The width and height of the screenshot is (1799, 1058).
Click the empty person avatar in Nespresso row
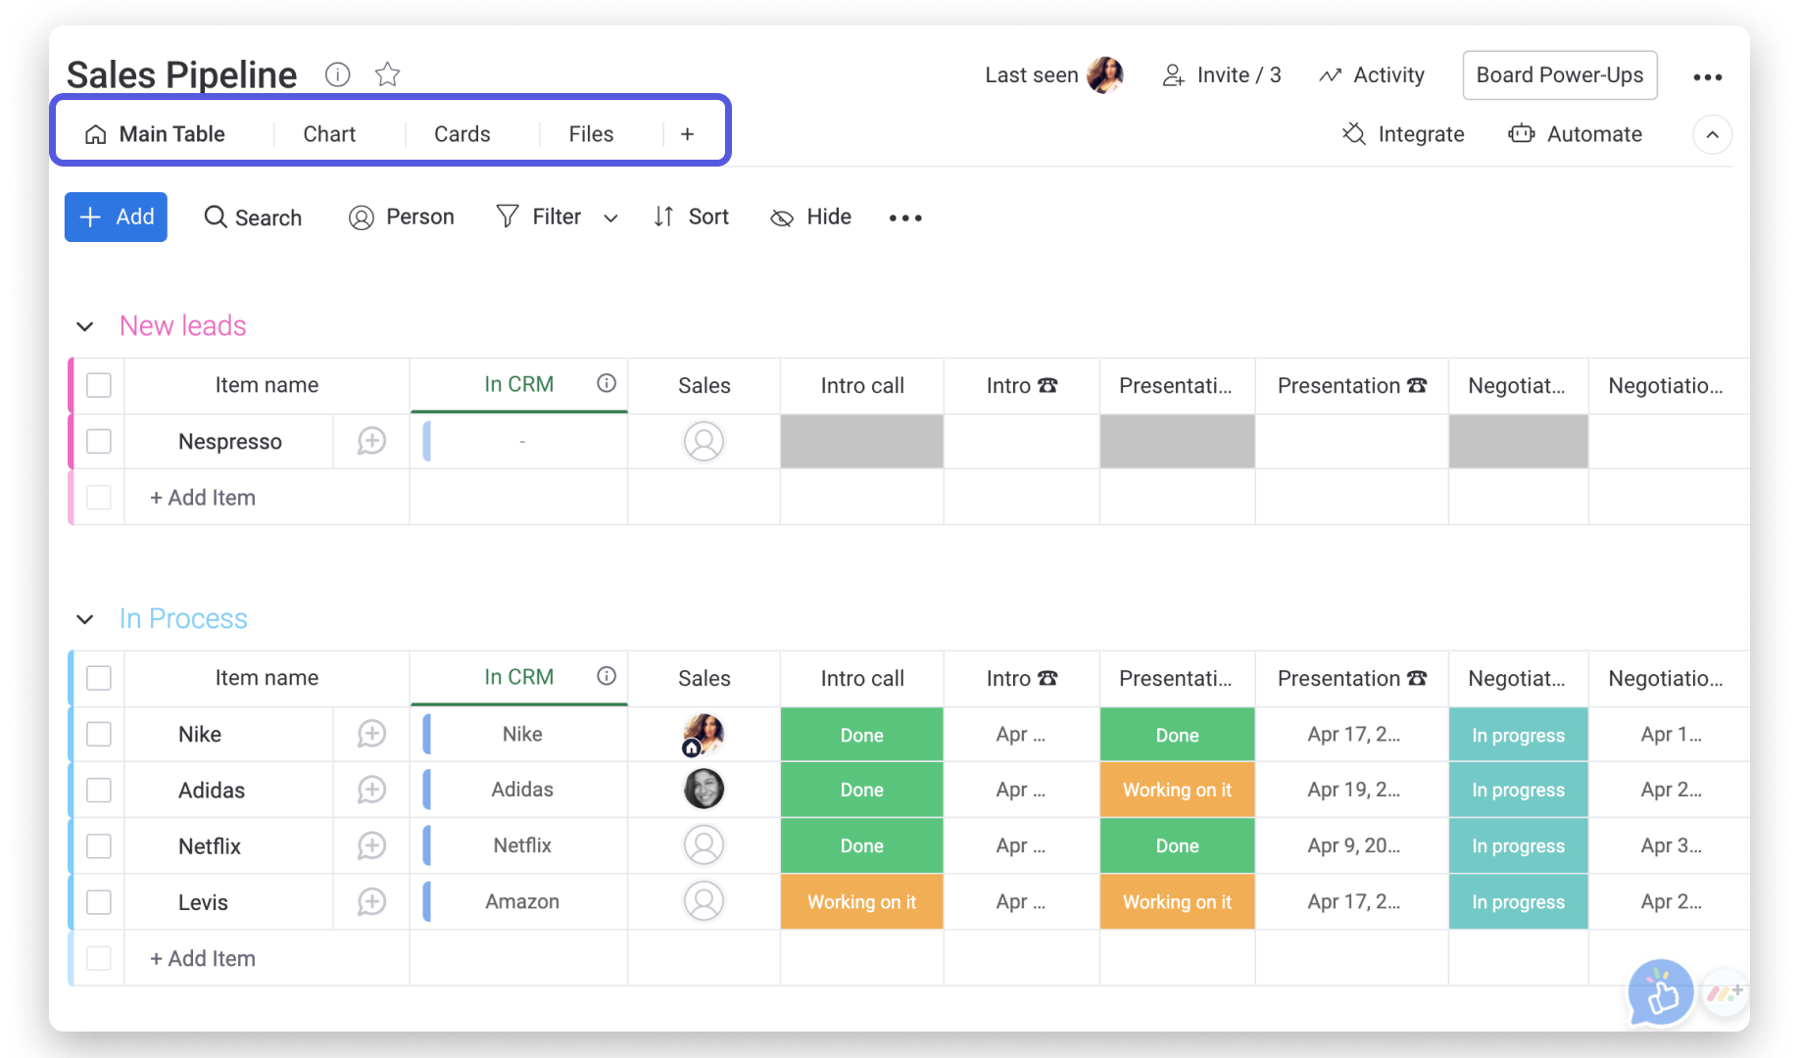point(704,441)
